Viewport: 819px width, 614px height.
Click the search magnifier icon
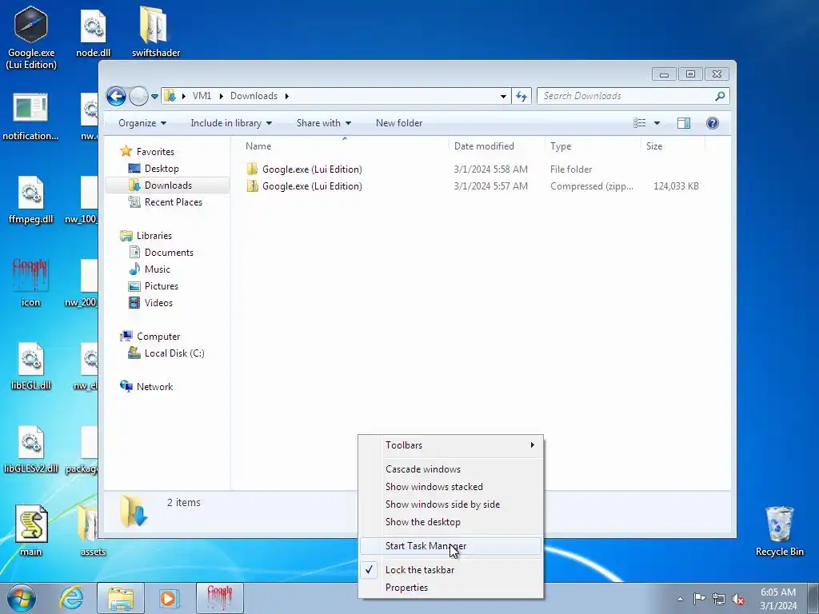(720, 96)
